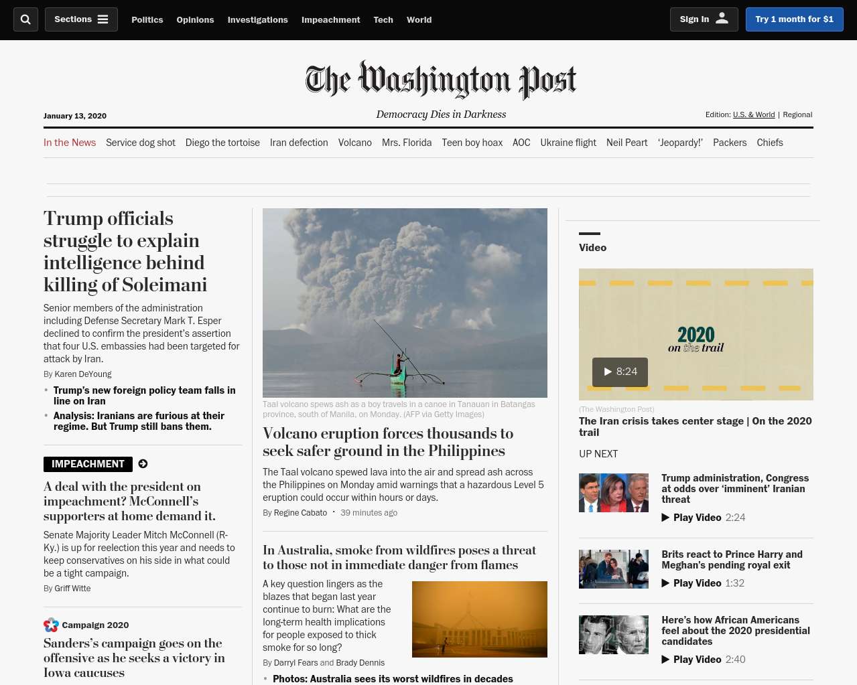Open the Taal volcano photo
The height and width of the screenshot is (685, 857).
405,303
